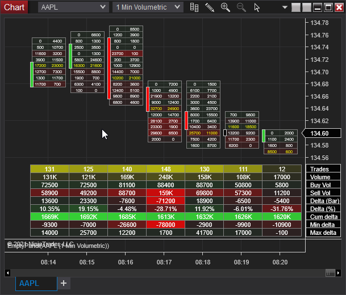This screenshot has width=346, height=295.
Task: Click the 08:17 time axis label
Action: (164, 262)
